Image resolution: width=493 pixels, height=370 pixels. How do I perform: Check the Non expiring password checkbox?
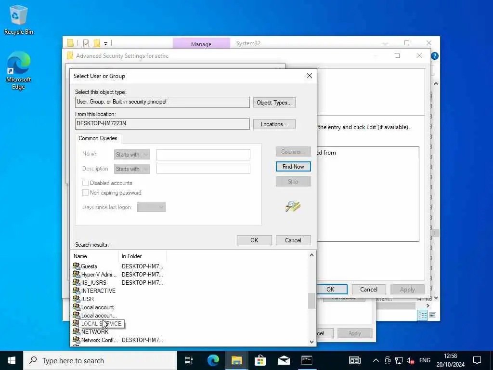coord(85,193)
